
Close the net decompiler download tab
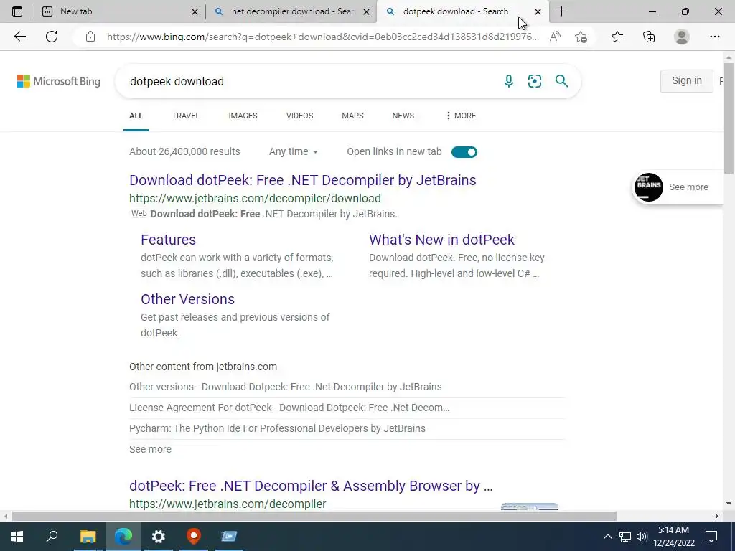pyautogui.click(x=367, y=11)
